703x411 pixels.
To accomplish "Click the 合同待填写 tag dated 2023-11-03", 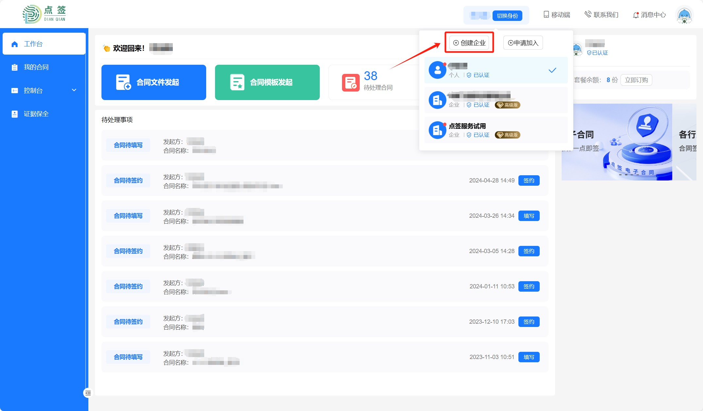I will [128, 357].
